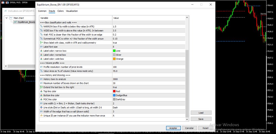This screenshot has height=134, width=276.
Task: Click the integer icon beside Label font size
Action: point(41,47)
